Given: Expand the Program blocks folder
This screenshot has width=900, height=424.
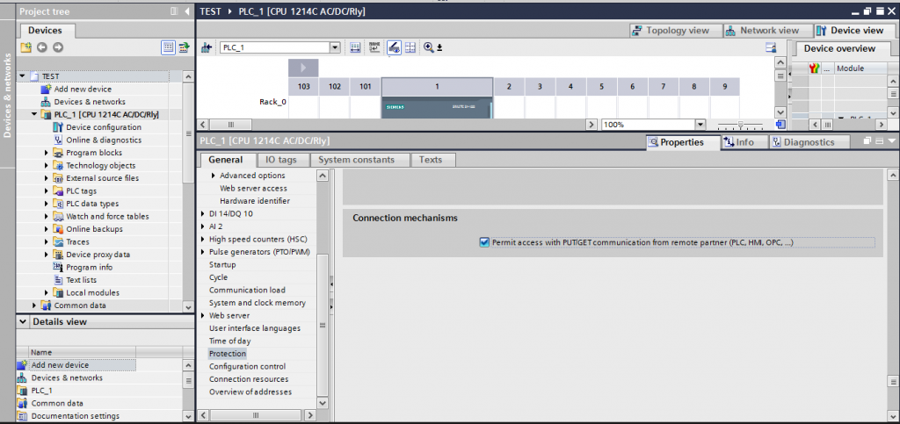Looking at the screenshot, I should point(47,153).
